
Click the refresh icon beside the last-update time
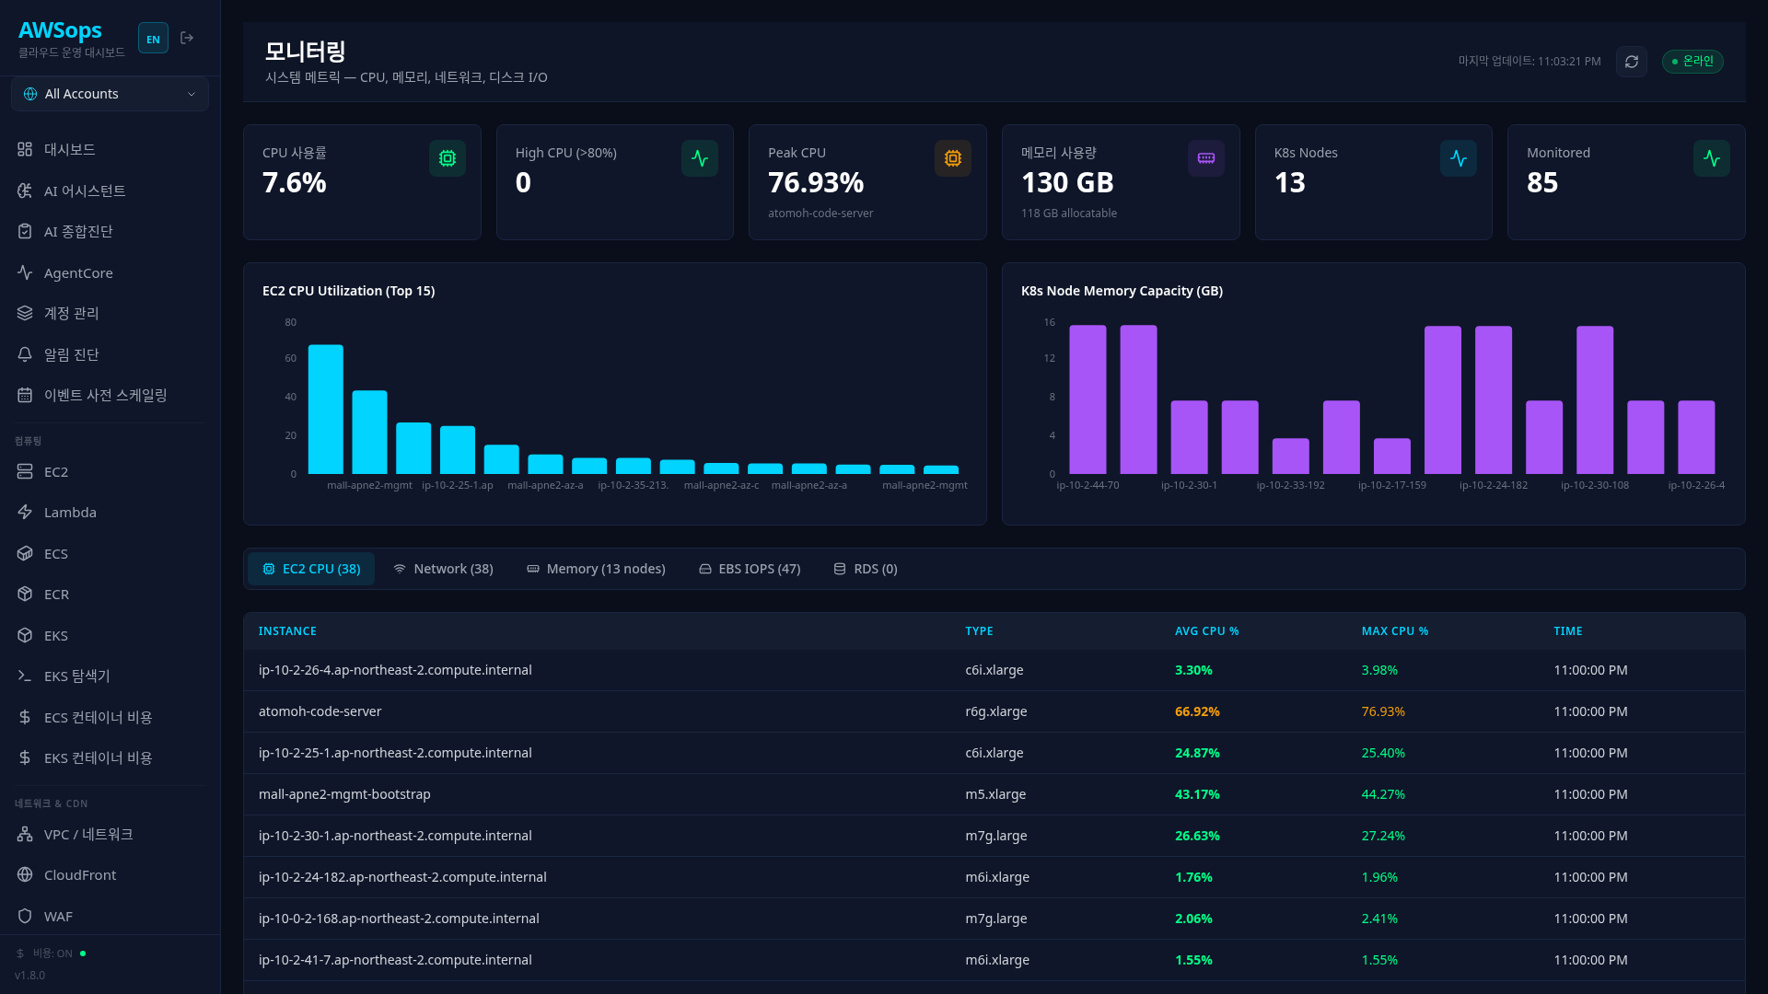(1631, 62)
